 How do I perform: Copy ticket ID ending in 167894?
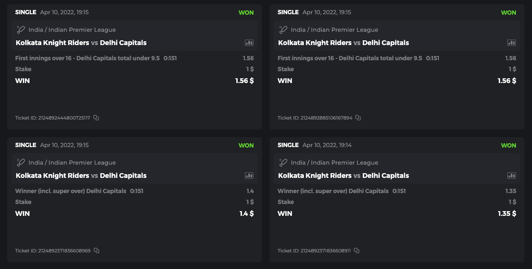358,118
